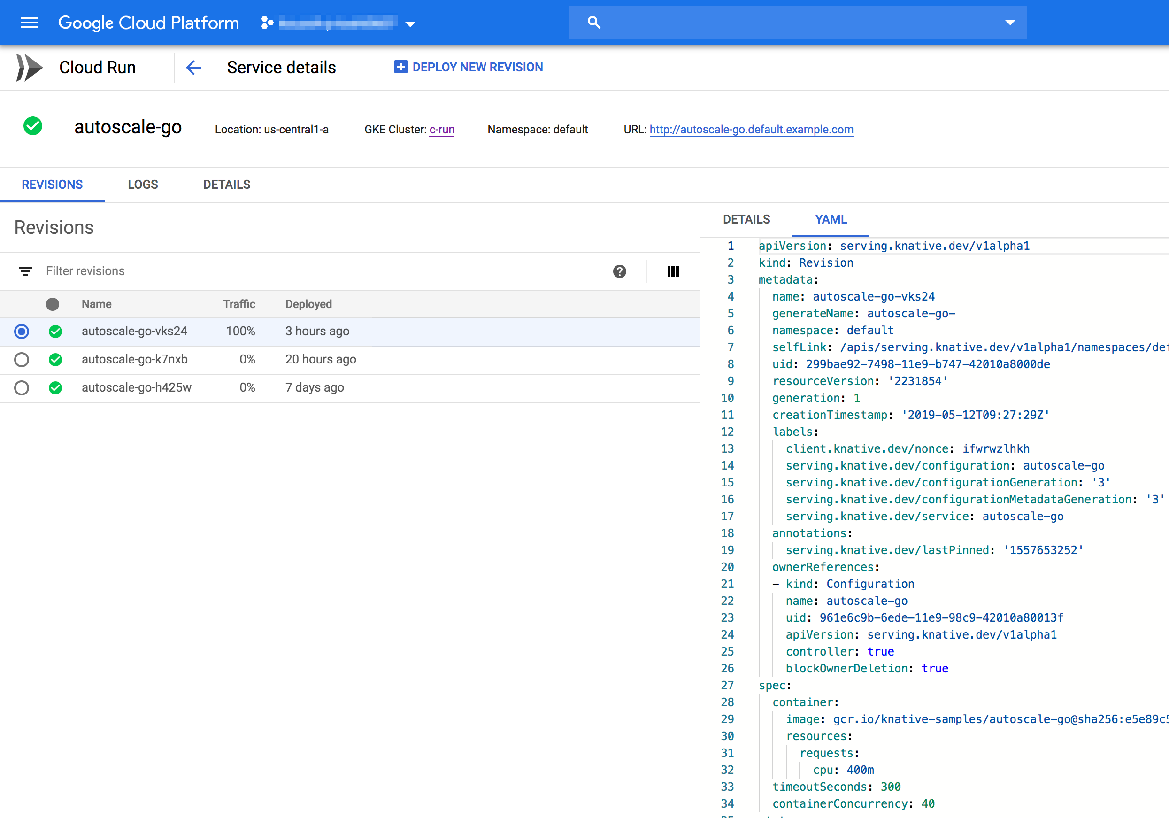Click '20 hours ago' deployed value
The height and width of the screenshot is (818, 1169).
click(321, 359)
